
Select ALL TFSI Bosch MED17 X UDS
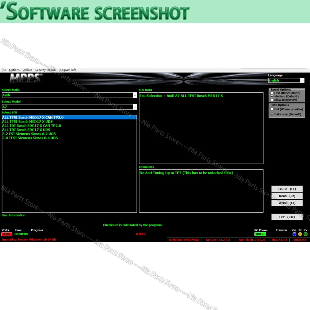point(69,122)
